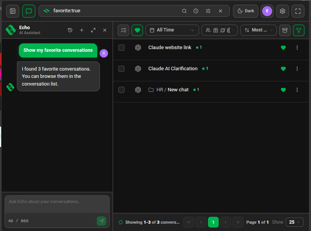The image size is (311, 231).
Task: Open more options for HR New chat
Action: 297,90
